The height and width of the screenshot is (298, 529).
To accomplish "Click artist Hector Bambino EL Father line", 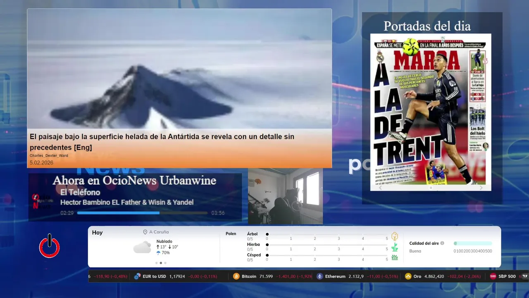I will pos(127,202).
